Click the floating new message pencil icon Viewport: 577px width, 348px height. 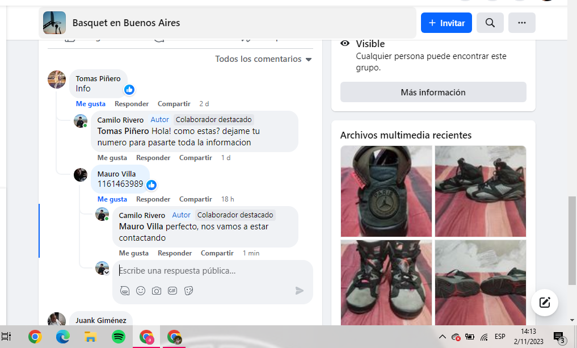(545, 302)
